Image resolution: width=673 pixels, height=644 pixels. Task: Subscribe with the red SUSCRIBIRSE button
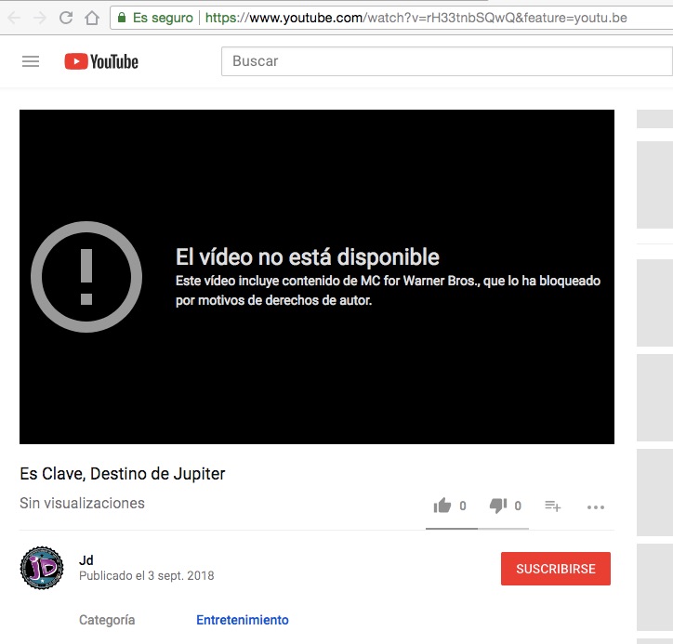(555, 569)
